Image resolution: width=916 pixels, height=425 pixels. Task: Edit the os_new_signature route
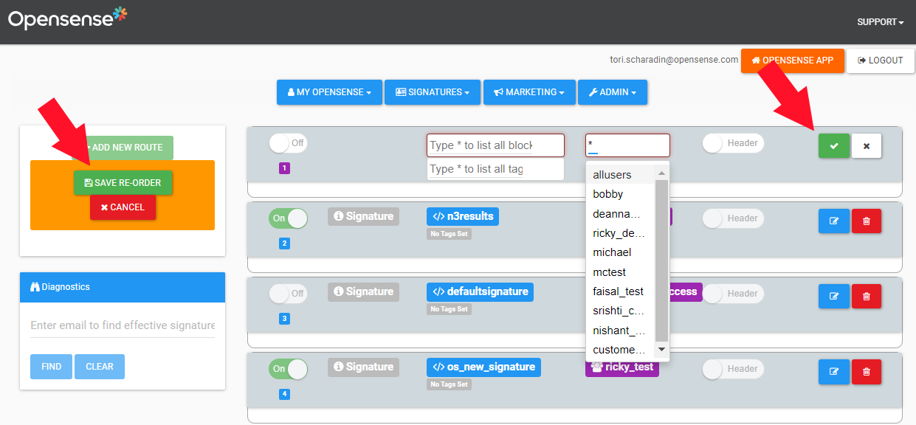click(x=834, y=372)
